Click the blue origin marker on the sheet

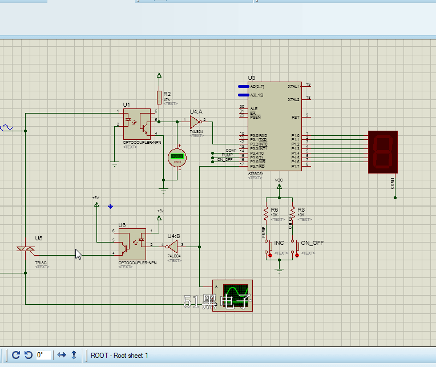(x=110, y=206)
